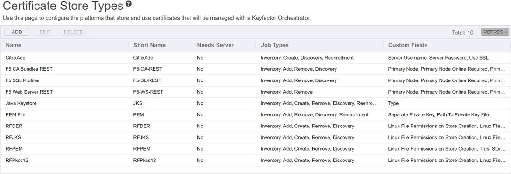
Task: Select the PEM File store type
Action: point(256,114)
